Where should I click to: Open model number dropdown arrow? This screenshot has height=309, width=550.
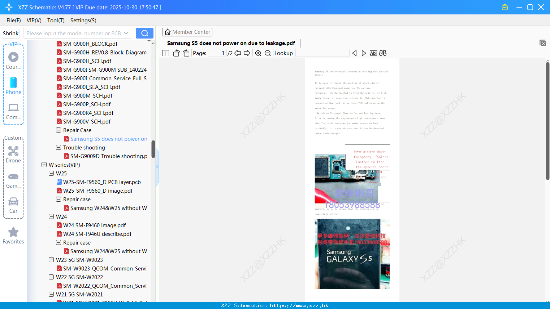pos(126,33)
